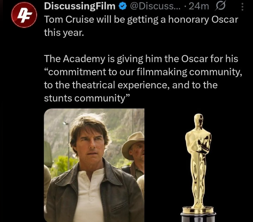Open the golden Oscar statuette image
Image resolution: width=253 pixels, height=222 pixels.
pos(198,167)
